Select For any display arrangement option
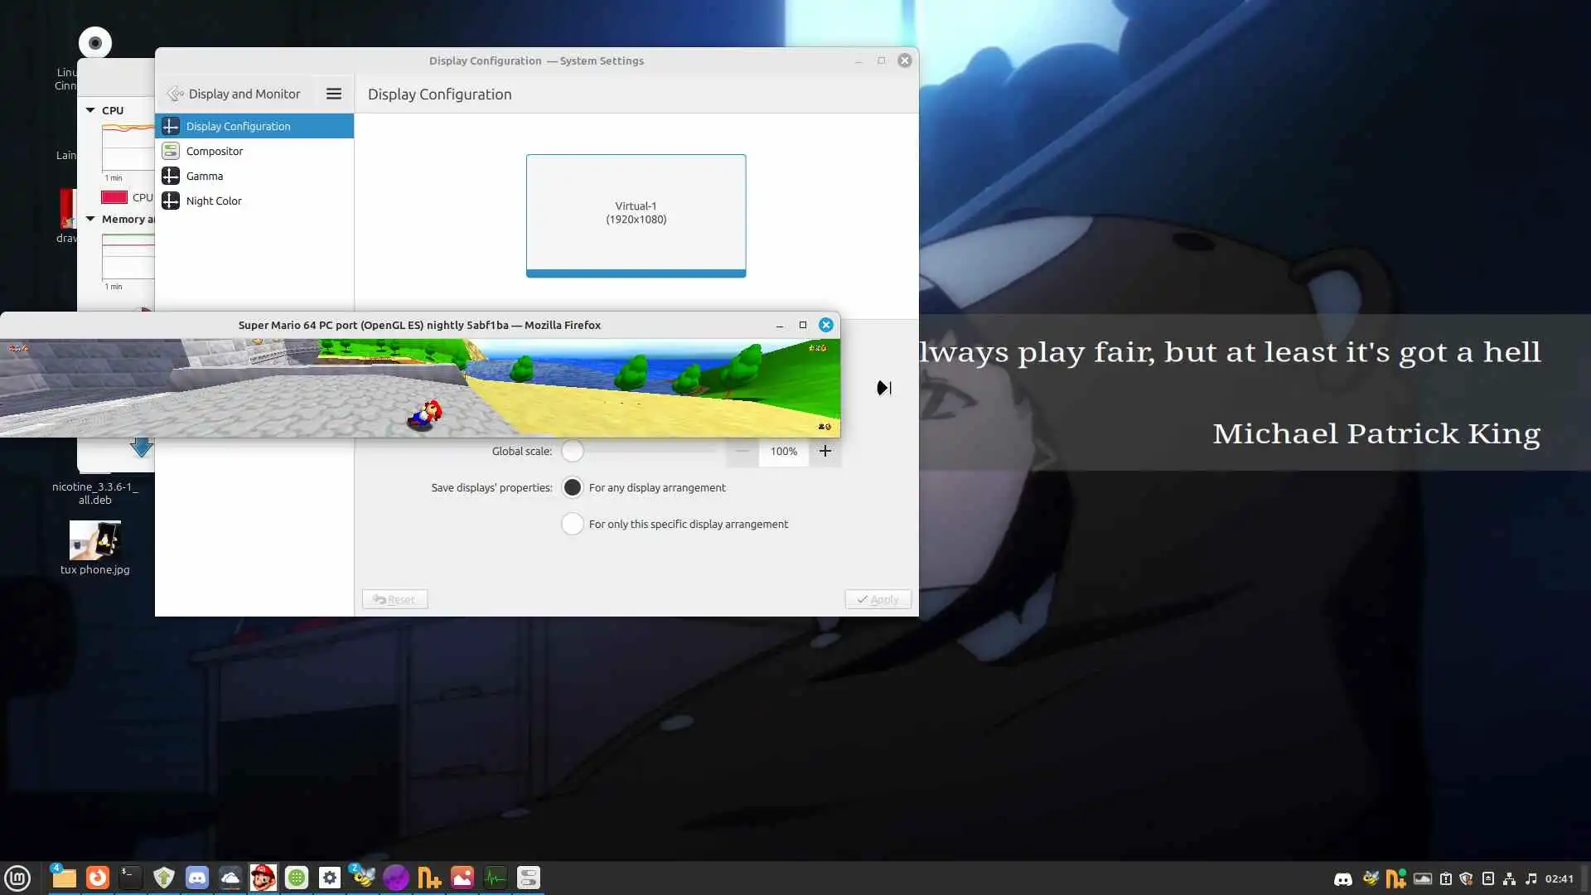This screenshot has height=895, width=1591. [x=573, y=487]
